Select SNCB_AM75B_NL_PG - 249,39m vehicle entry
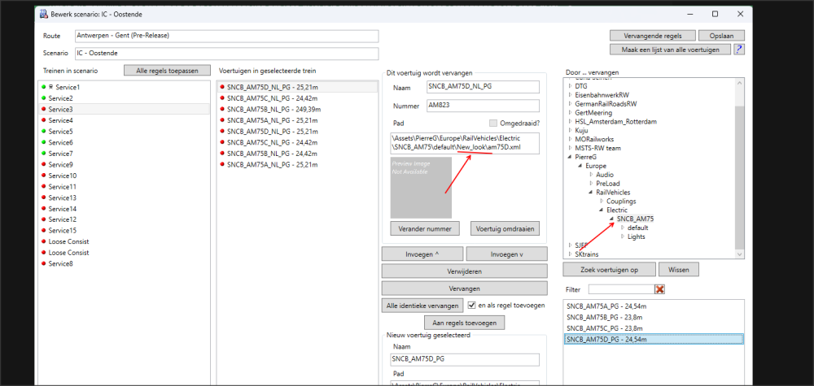The height and width of the screenshot is (386, 814). (274, 109)
